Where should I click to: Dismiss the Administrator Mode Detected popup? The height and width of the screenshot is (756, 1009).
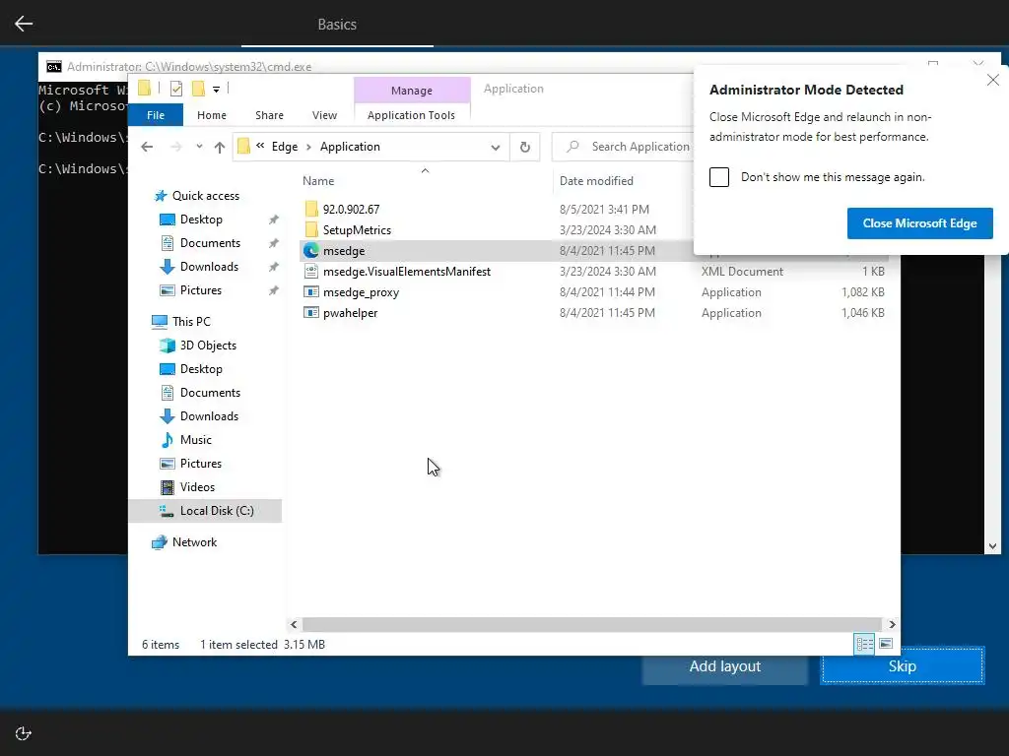(x=993, y=80)
